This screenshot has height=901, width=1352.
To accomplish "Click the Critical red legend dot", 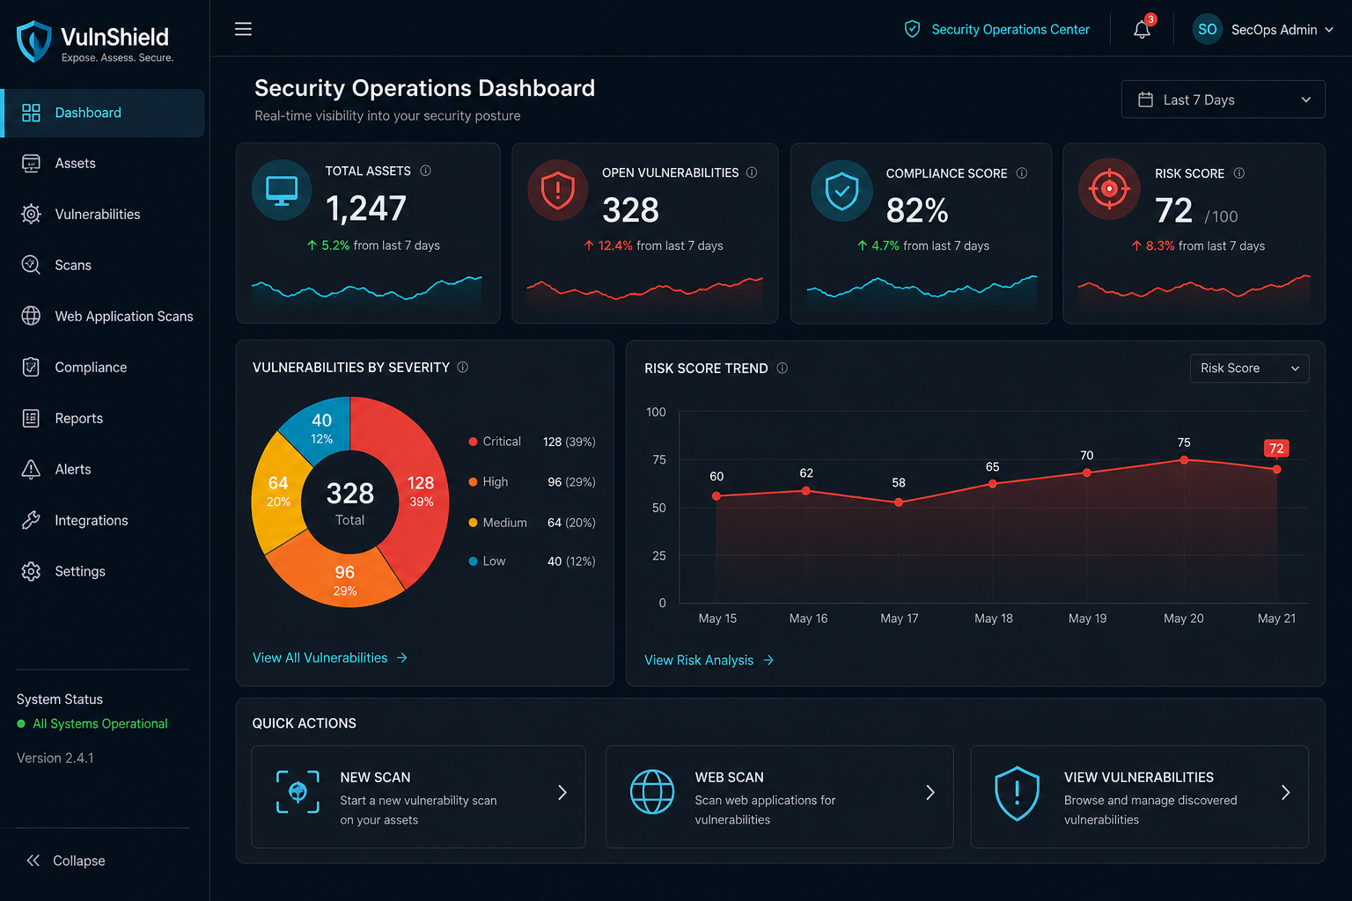I will point(474,442).
